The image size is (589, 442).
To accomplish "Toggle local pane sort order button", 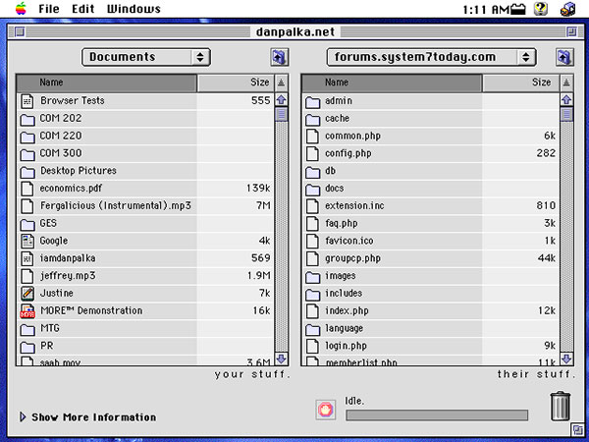I will click(281, 83).
